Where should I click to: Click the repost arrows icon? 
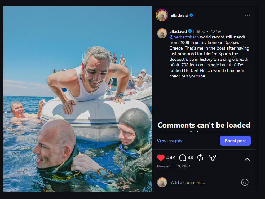tap(200, 158)
